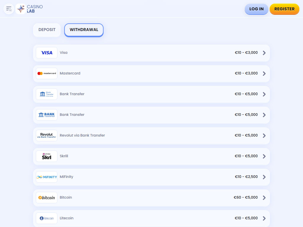Screen dimensions: 303x227
Task: Click the Skrill €10 - €5,000 limit
Action: click(246, 156)
